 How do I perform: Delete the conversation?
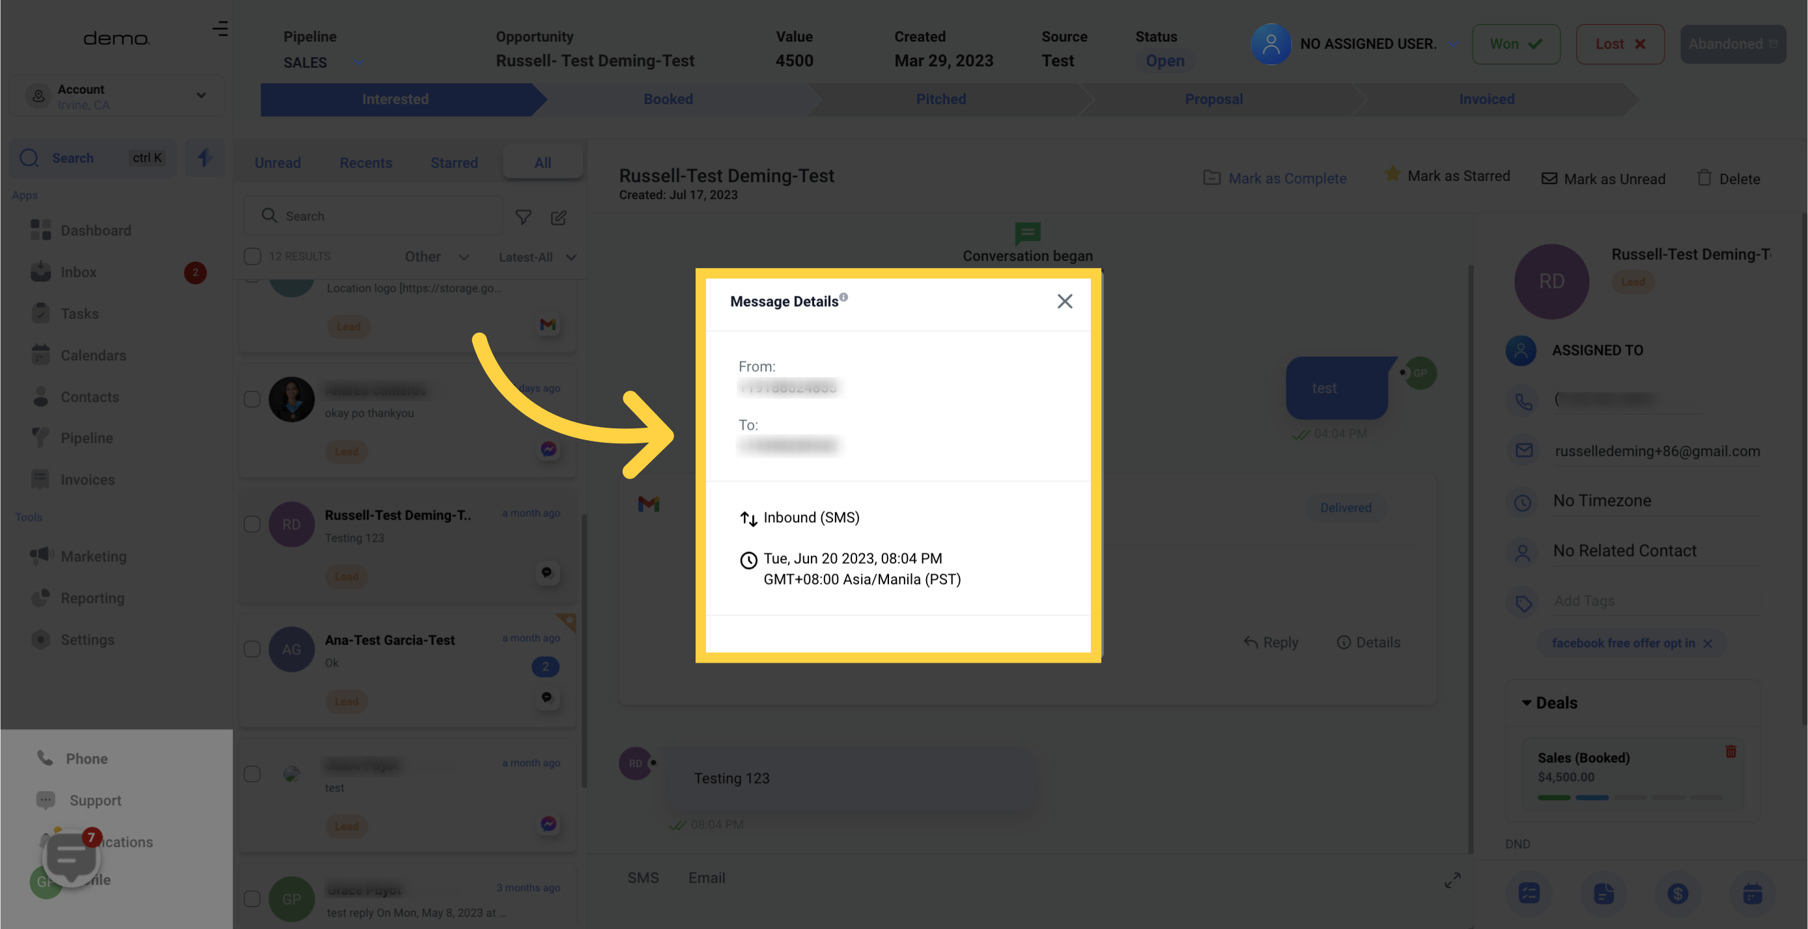click(x=1728, y=178)
